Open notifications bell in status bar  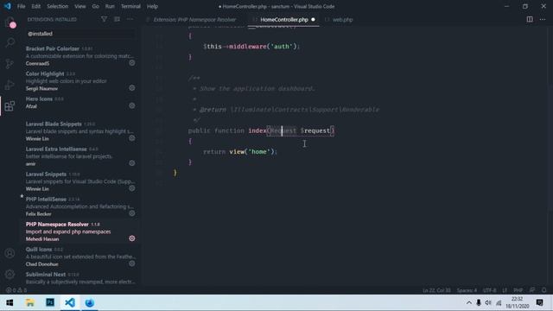[x=544, y=290]
